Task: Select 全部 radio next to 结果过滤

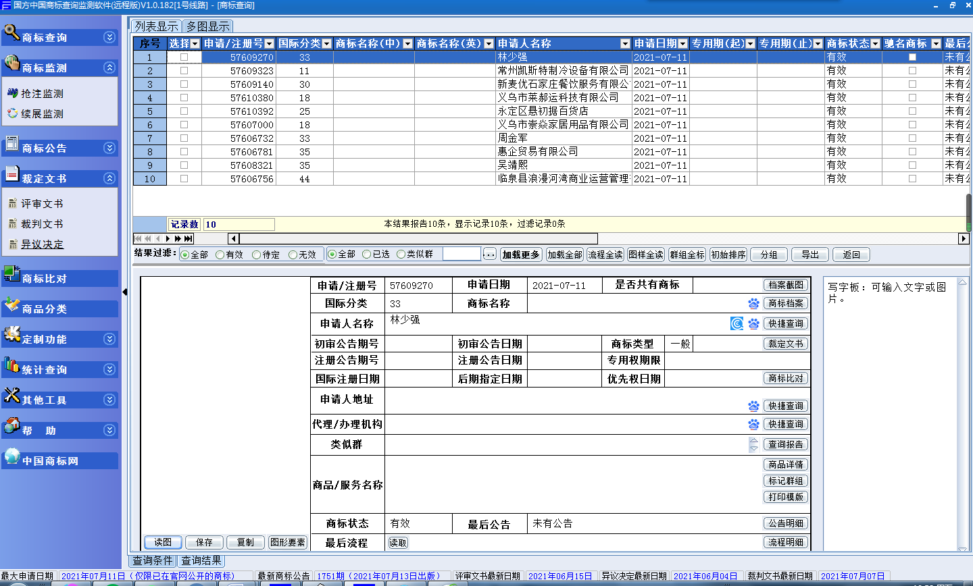Action: [x=185, y=255]
